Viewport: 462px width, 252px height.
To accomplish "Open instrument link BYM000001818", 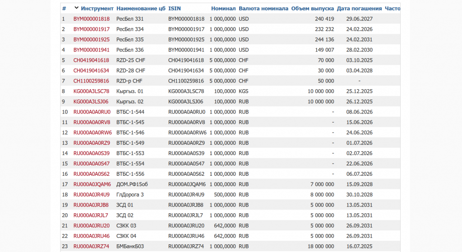I will (91, 19).
